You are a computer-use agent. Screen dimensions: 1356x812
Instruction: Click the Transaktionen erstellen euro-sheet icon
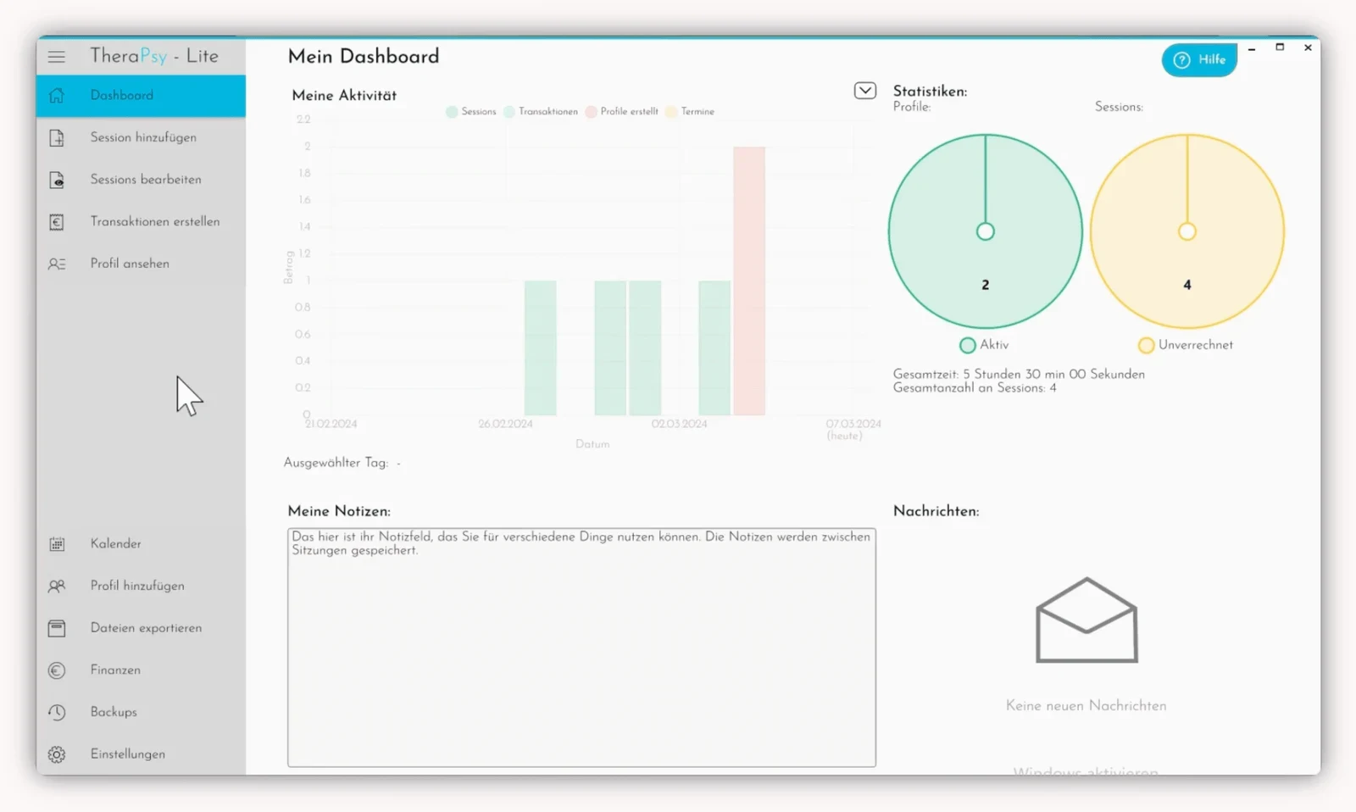click(x=57, y=222)
